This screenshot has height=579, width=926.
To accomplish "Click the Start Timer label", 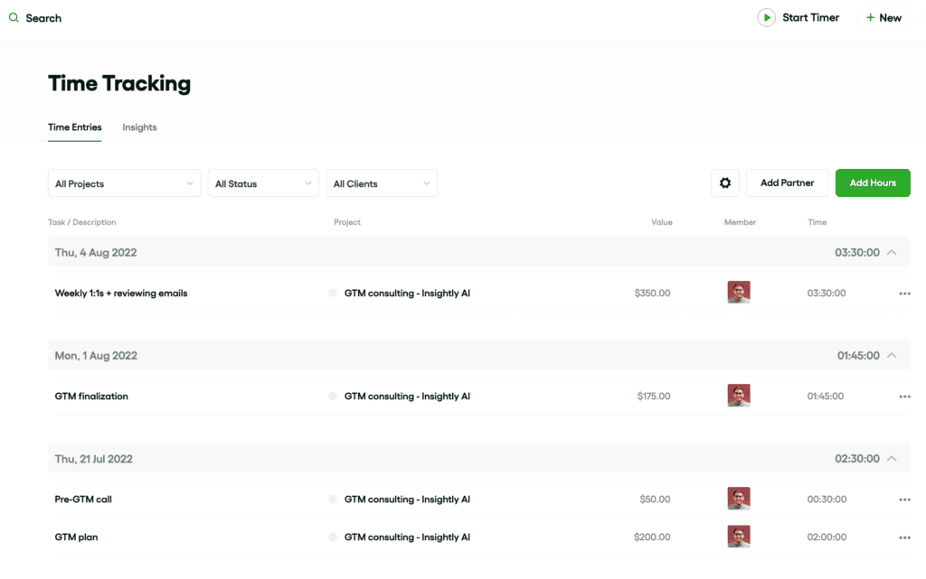I will pos(810,18).
